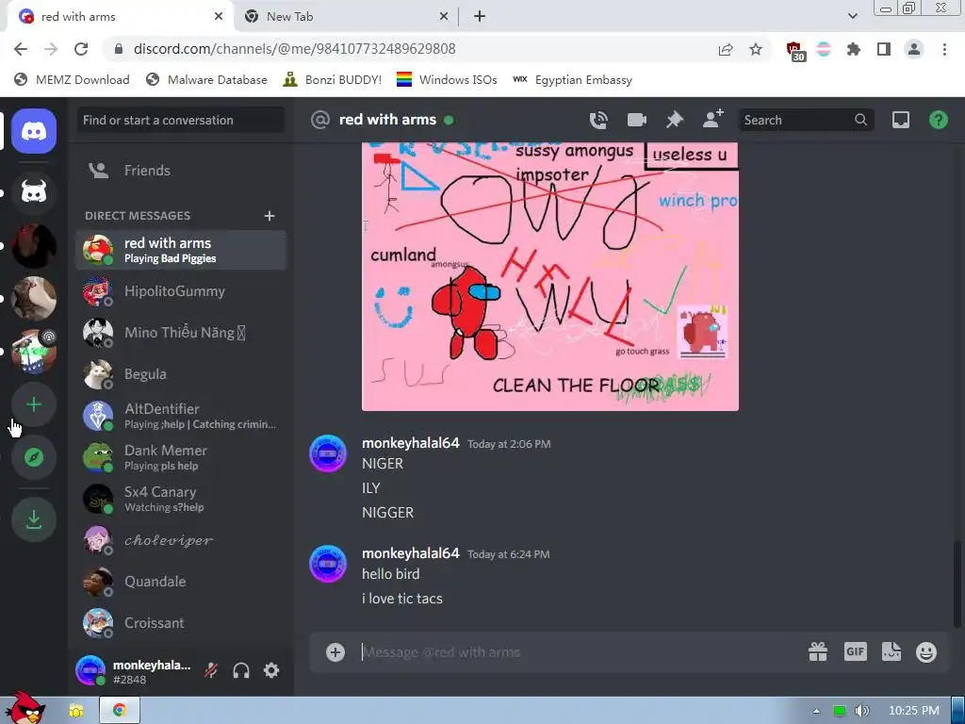This screenshot has width=965, height=724.
Task: Toggle microphone mute
Action: point(211,670)
